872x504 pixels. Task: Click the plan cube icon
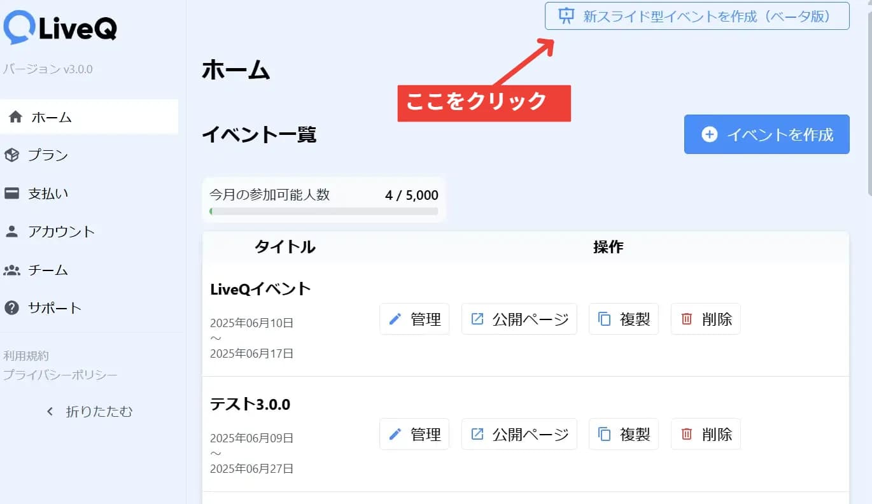coord(11,155)
